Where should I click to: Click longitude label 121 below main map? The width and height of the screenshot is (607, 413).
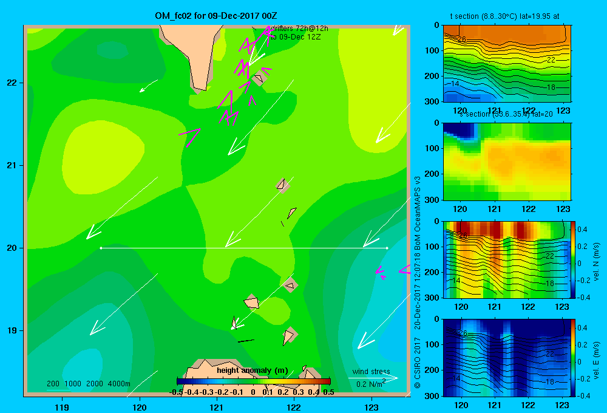[217, 407]
